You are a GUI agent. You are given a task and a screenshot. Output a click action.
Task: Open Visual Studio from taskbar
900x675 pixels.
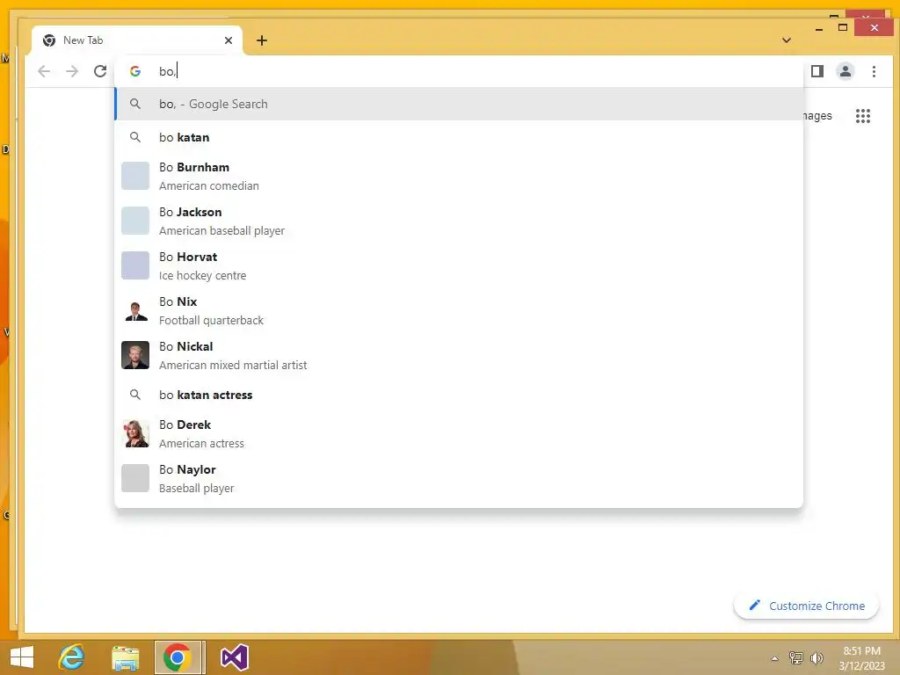(x=234, y=657)
